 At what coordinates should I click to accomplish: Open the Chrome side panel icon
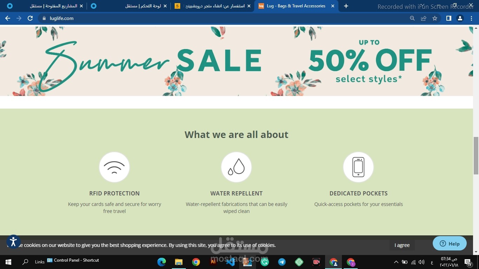(x=448, y=18)
